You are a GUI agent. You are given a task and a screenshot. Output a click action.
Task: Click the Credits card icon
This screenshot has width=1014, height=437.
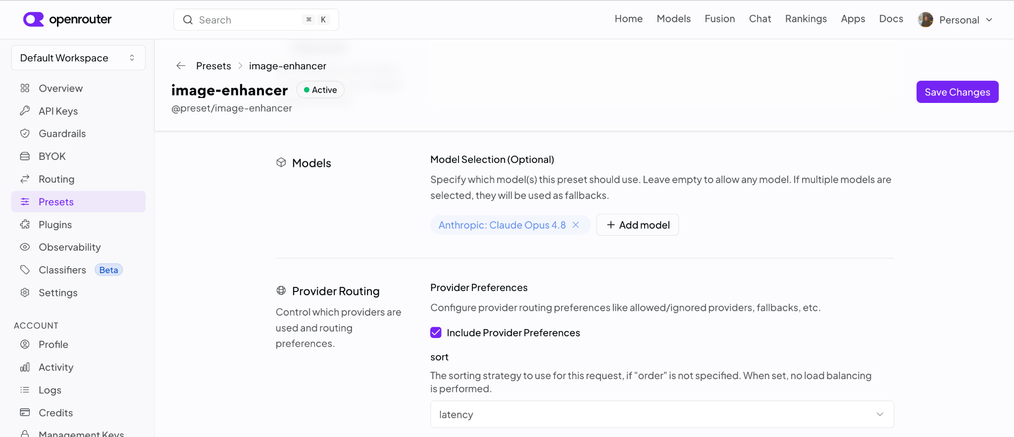(25, 413)
